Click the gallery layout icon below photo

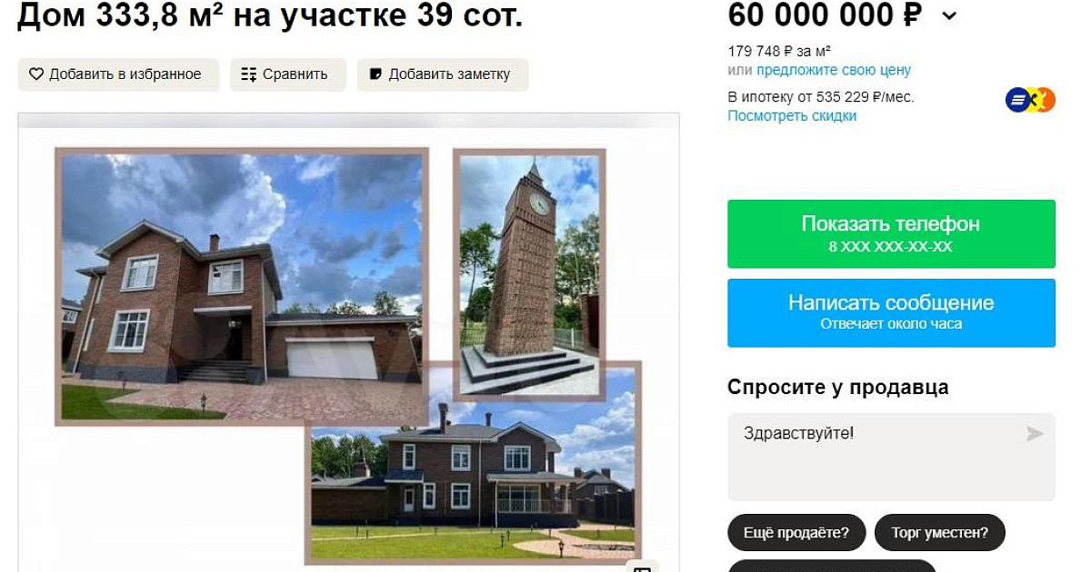(x=643, y=568)
